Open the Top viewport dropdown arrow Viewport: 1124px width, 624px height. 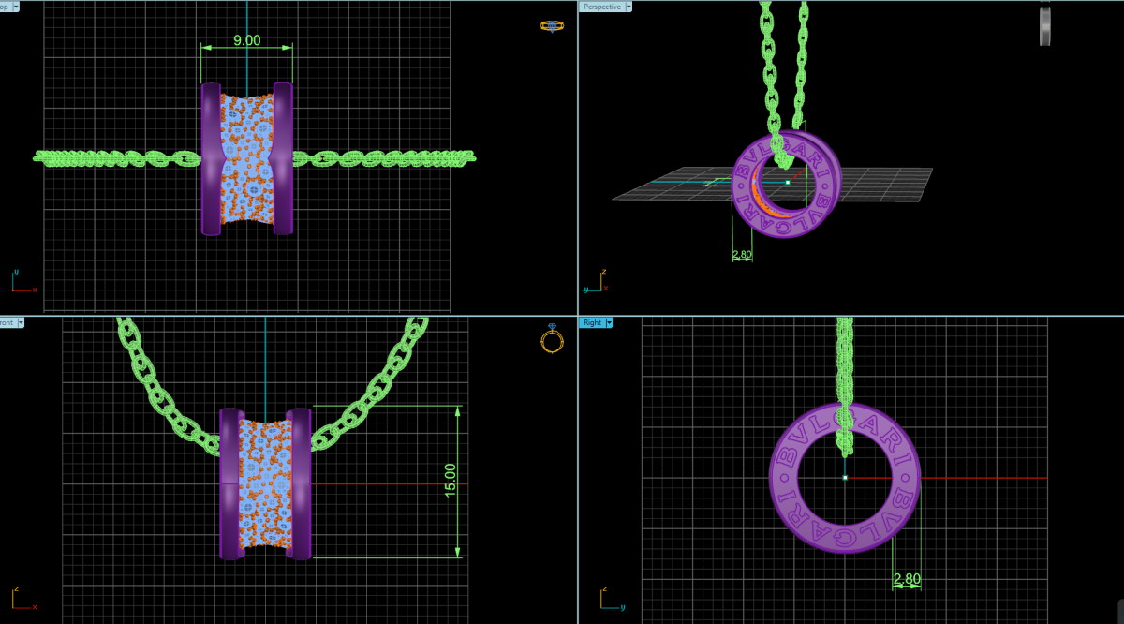15,6
